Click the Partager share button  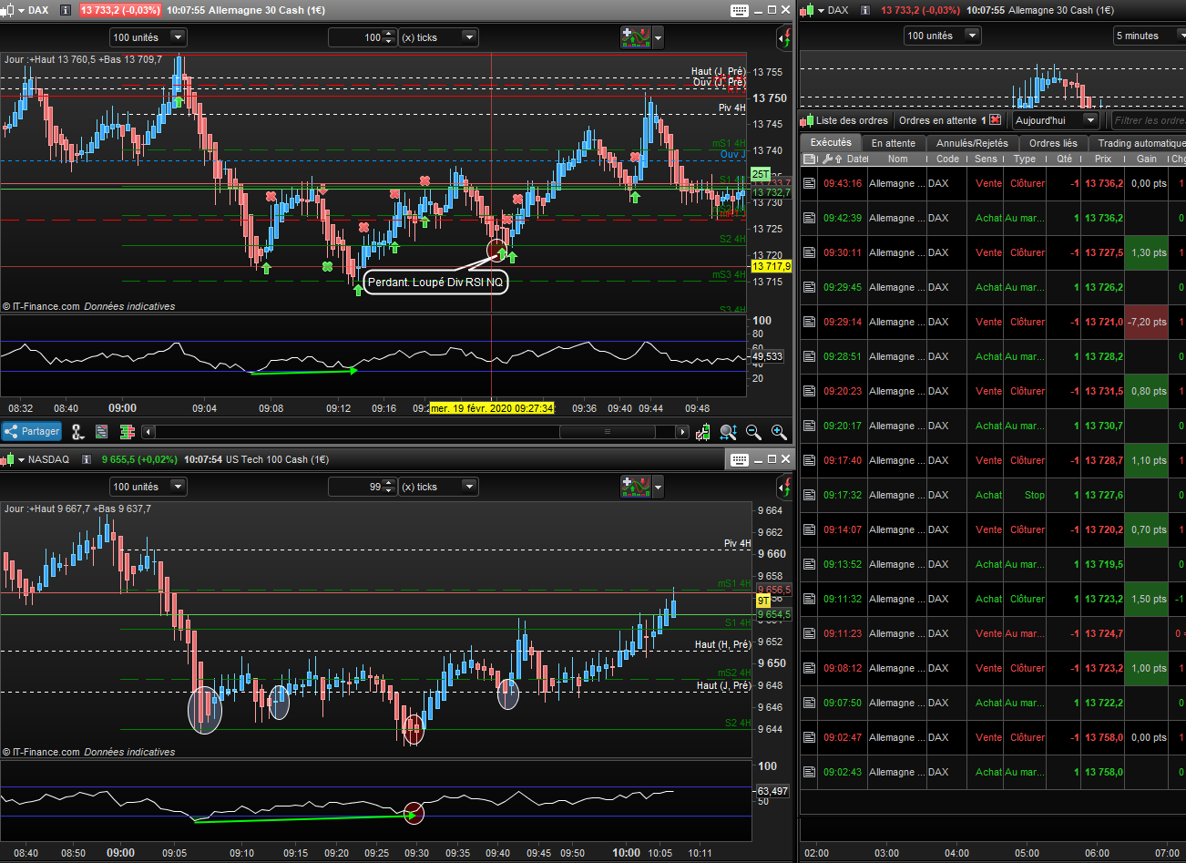tap(32, 432)
